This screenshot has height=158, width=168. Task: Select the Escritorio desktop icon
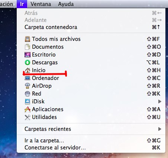coord(28,55)
